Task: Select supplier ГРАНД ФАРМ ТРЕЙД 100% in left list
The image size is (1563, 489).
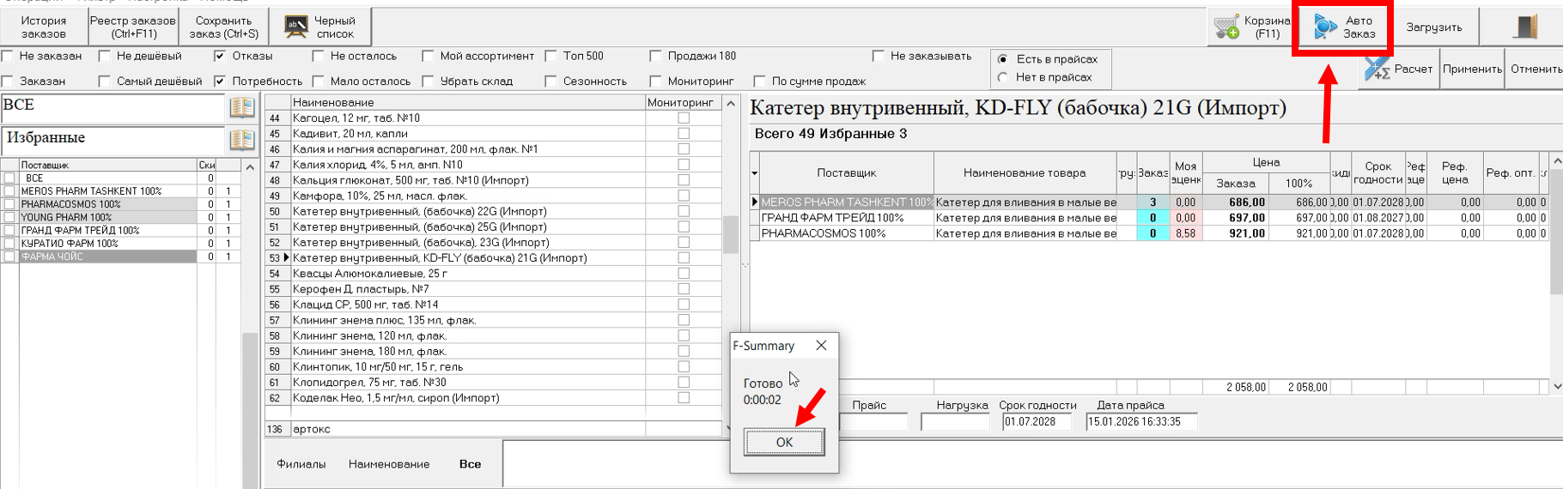Action: [x=108, y=230]
